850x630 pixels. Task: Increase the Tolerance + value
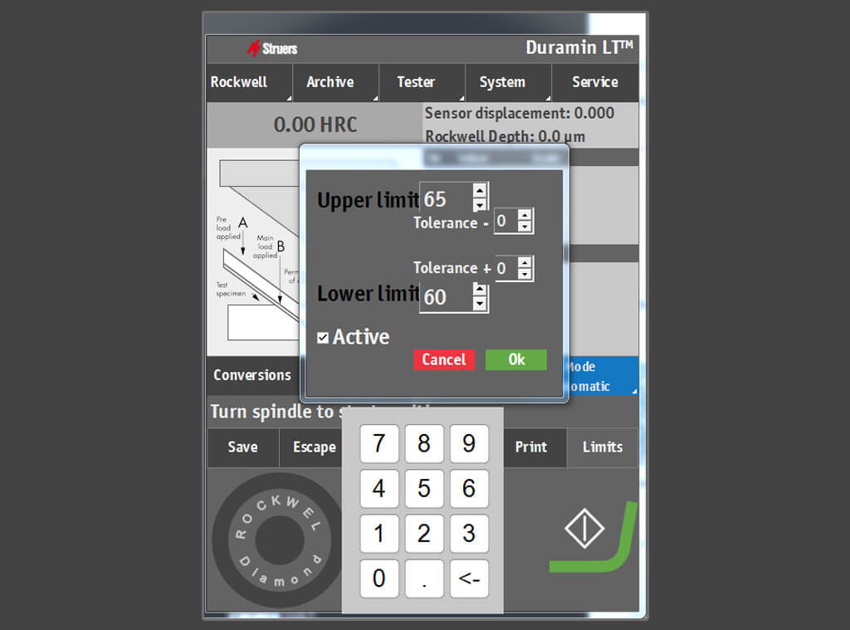[x=525, y=262]
